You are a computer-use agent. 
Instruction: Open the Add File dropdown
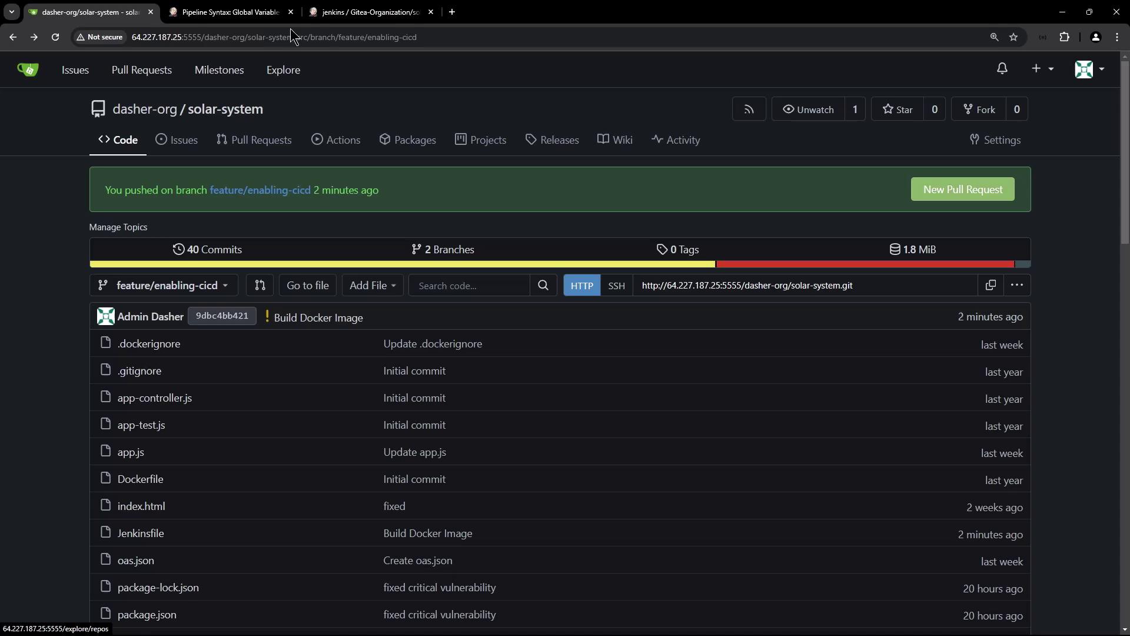[372, 286]
